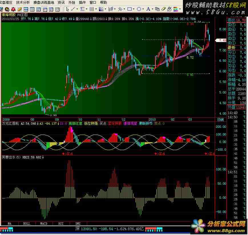
Task: Switch to the MA indicator tab
Action: (10, 224)
